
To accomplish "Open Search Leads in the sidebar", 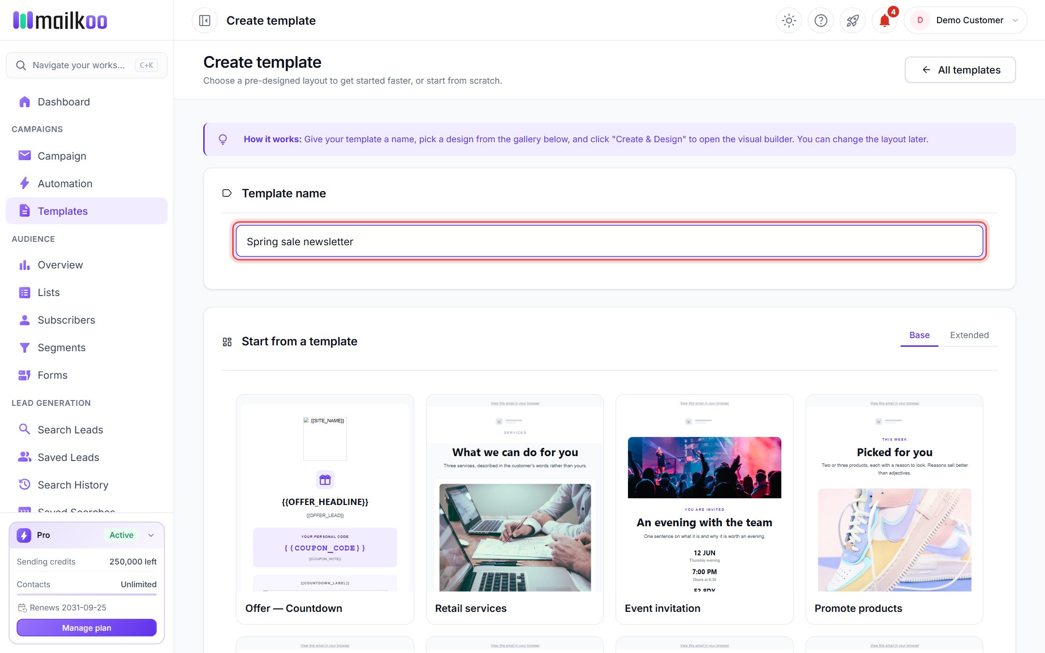I will click(x=87, y=430).
